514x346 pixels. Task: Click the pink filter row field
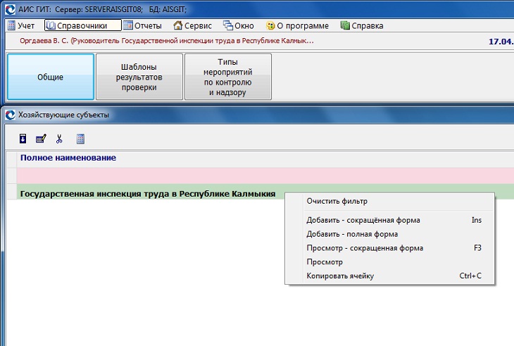(265, 175)
